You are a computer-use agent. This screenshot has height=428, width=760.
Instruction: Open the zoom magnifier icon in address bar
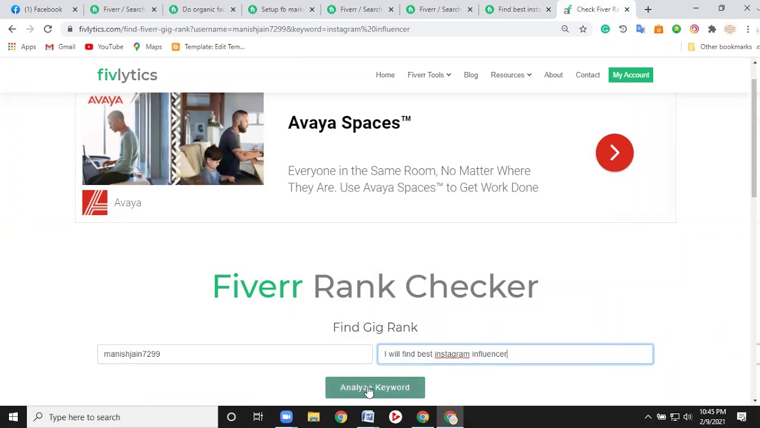(x=565, y=29)
